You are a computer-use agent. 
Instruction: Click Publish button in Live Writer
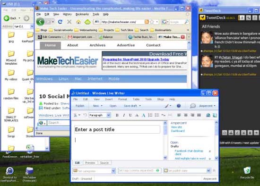tap(80, 106)
